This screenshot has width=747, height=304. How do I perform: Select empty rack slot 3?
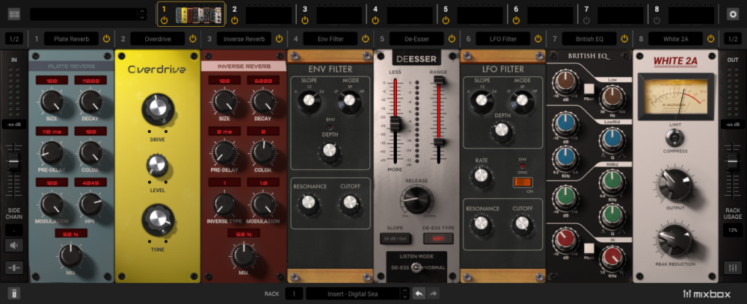339,15
